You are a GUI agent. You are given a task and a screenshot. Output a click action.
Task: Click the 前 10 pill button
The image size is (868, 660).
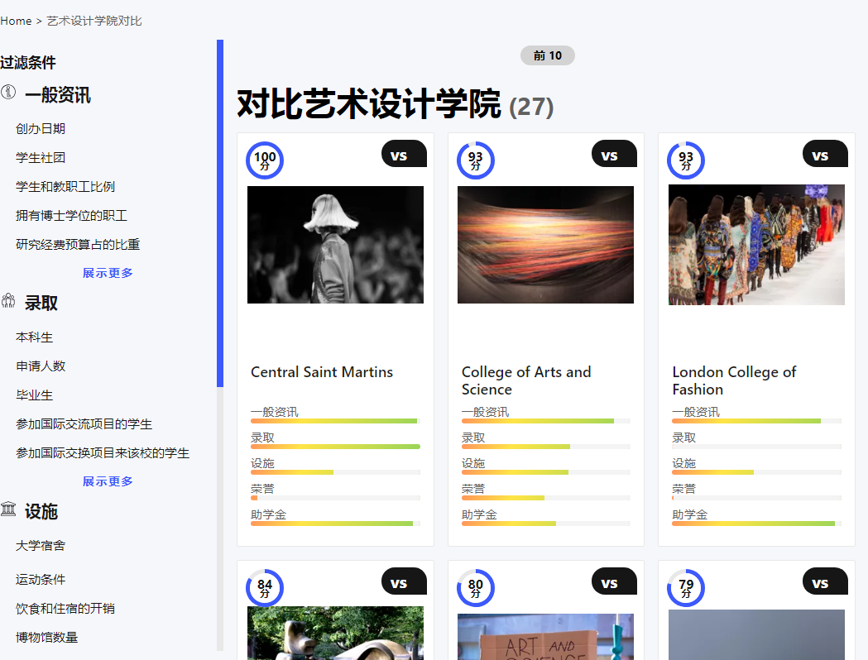548,55
